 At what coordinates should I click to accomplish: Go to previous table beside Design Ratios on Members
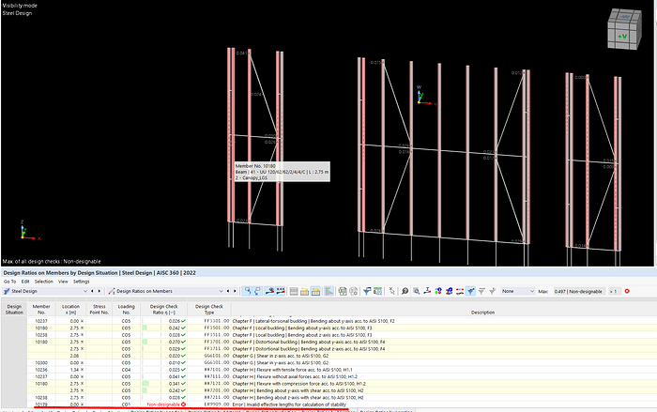coord(228,291)
